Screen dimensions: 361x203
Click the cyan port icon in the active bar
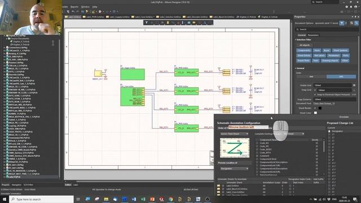coord(189,23)
